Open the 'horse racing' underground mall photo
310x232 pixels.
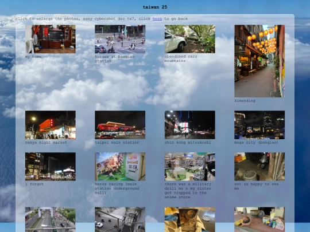coord(120,167)
